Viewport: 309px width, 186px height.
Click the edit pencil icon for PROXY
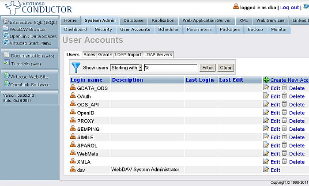tap(266, 120)
